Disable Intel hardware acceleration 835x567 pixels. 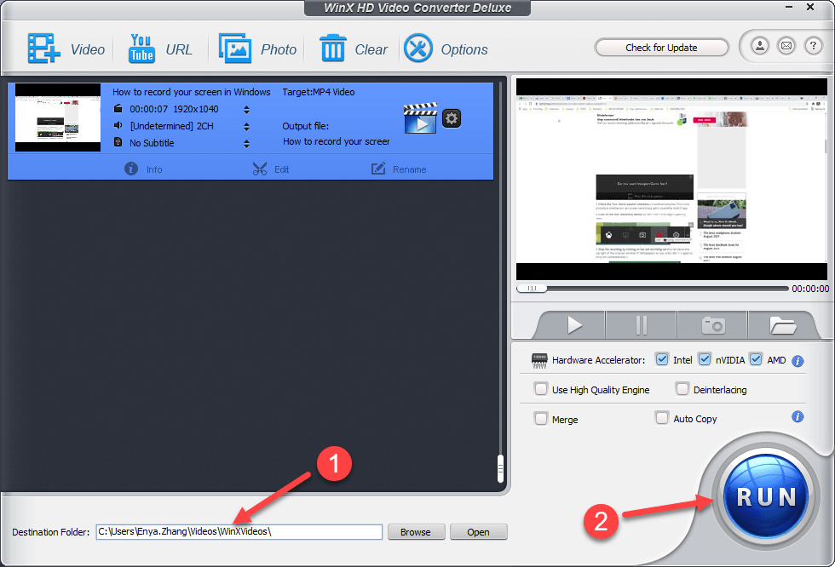(x=662, y=359)
